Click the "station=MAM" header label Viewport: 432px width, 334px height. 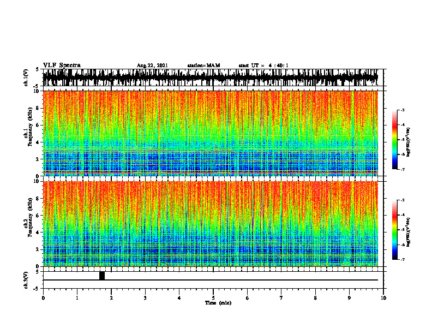pos(204,65)
